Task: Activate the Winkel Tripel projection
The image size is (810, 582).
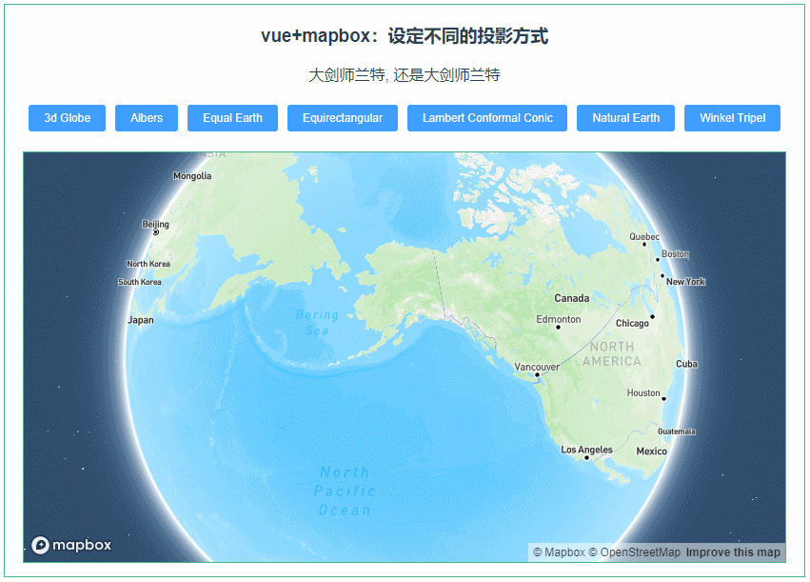Action: 732,118
